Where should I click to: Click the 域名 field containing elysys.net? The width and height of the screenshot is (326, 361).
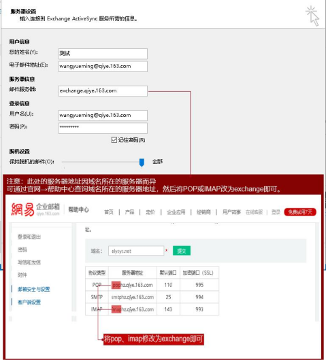136,251
